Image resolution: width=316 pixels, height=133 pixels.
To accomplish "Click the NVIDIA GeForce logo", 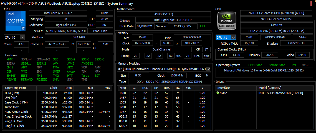I will click(x=227, y=21).
